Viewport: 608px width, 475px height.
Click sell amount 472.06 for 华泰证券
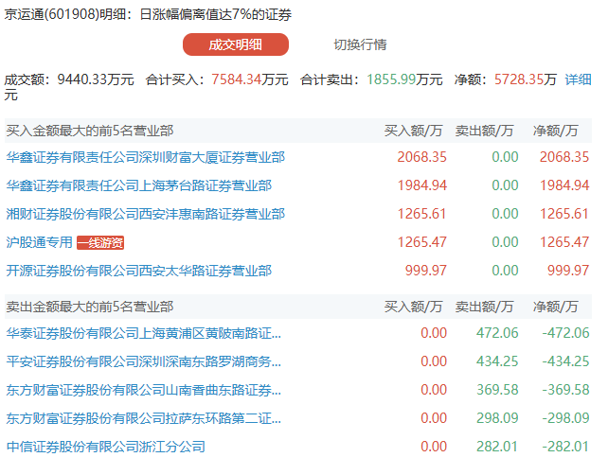497,333
